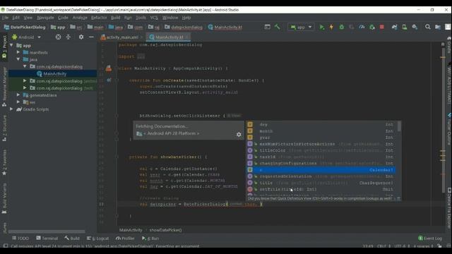452x254 pixels.
Task: Open AVD Manager device icon
Action: click(x=405, y=27)
